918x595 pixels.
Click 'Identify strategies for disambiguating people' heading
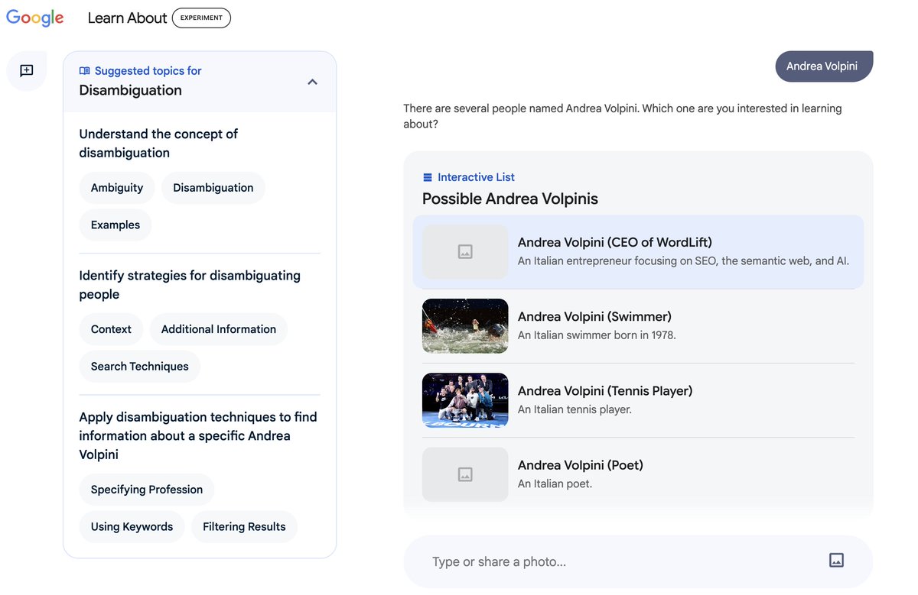tap(190, 285)
